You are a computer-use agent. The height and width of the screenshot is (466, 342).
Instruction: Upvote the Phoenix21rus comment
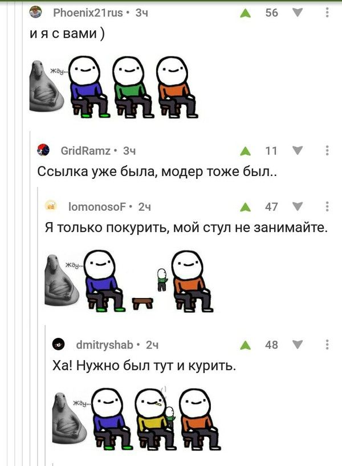[245, 13]
